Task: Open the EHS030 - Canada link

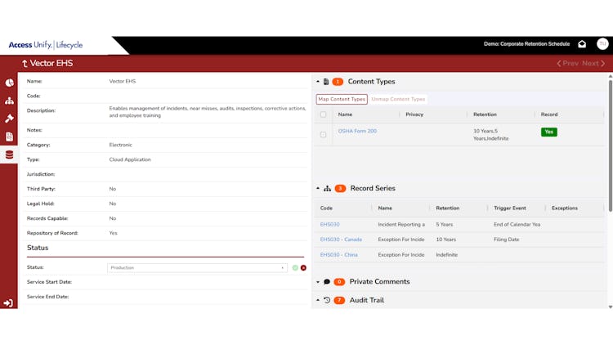Action: coord(341,240)
